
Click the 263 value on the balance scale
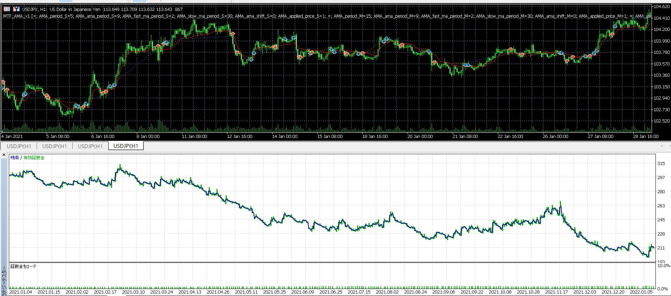click(661, 206)
